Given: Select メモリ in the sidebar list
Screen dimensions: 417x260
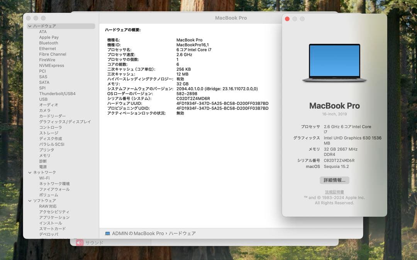Looking at the screenshot, I should tap(45, 155).
